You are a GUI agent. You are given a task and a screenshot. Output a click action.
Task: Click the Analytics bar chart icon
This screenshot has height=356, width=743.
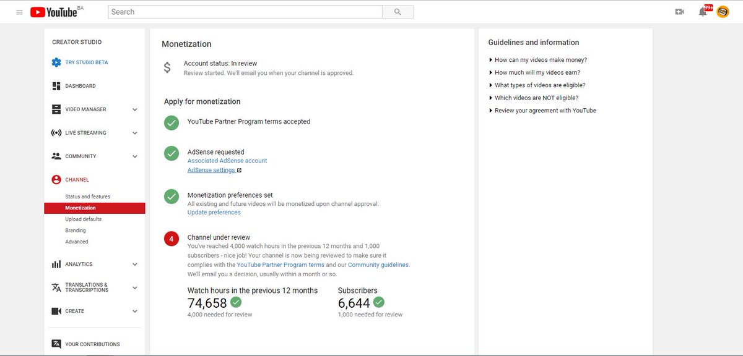(56, 265)
